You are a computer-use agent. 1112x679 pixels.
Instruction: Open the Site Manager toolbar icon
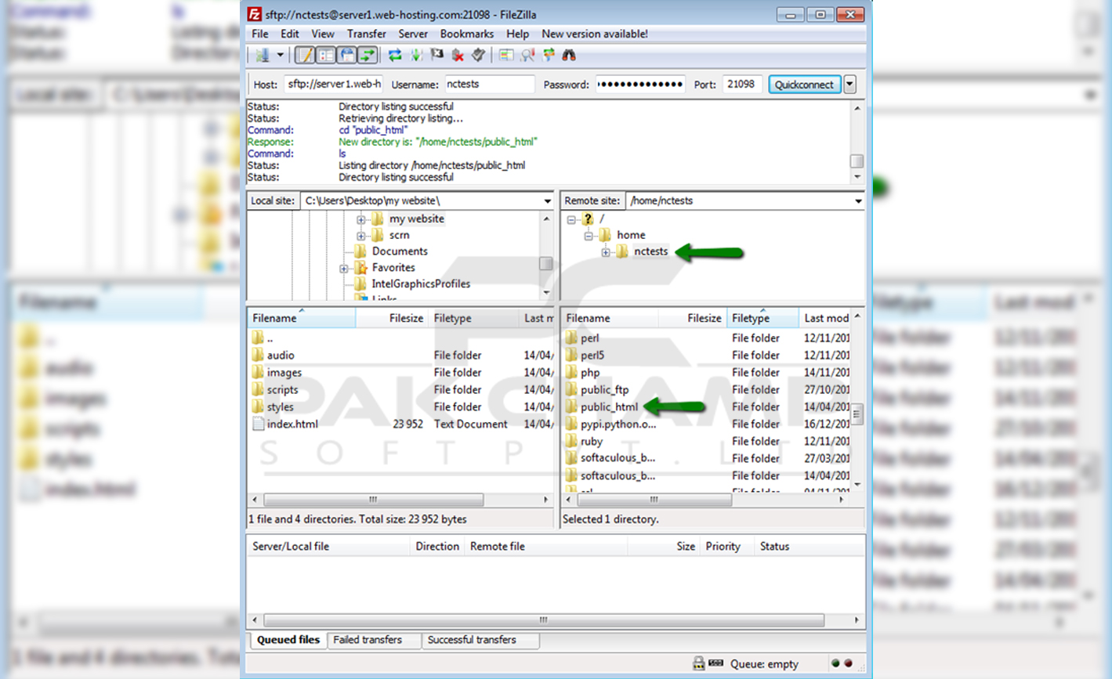[263, 55]
